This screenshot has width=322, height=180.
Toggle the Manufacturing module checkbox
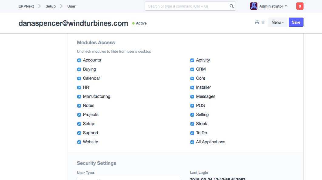(x=79, y=97)
